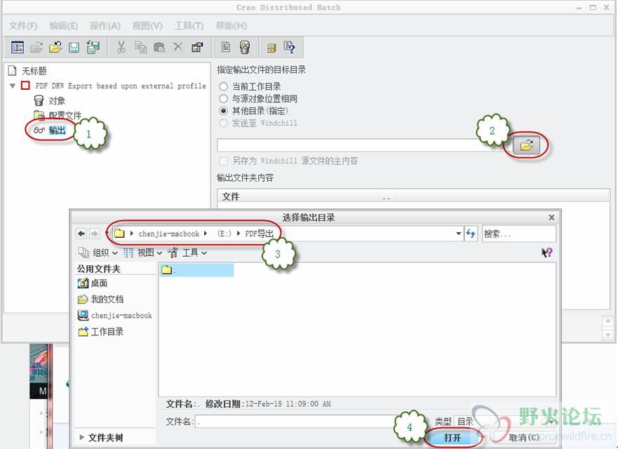Select the 输出 Output tree item
The height and width of the screenshot is (449, 618).
tap(57, 130)
